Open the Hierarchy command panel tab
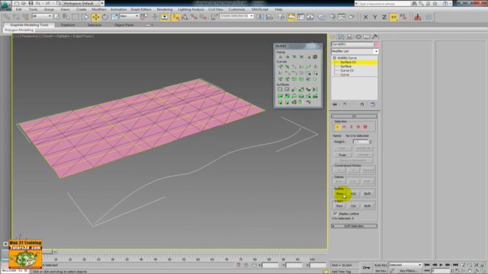This screenshot has height=274, width=488. pyautogui.click(x=349, y=37)
